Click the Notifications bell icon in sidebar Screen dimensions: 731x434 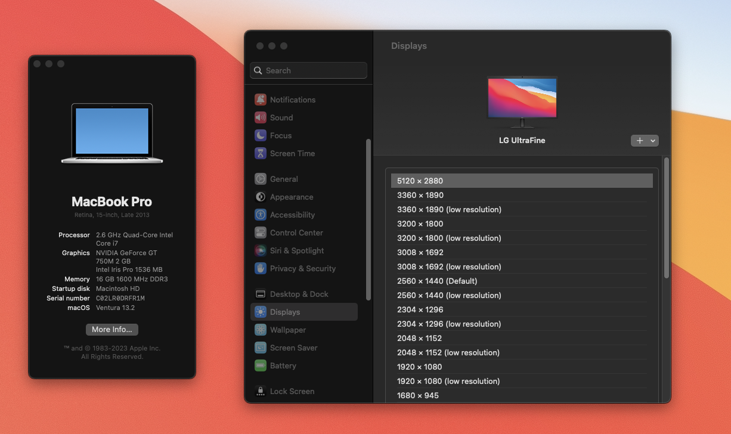pyautogui.click(x=261, y=100)
